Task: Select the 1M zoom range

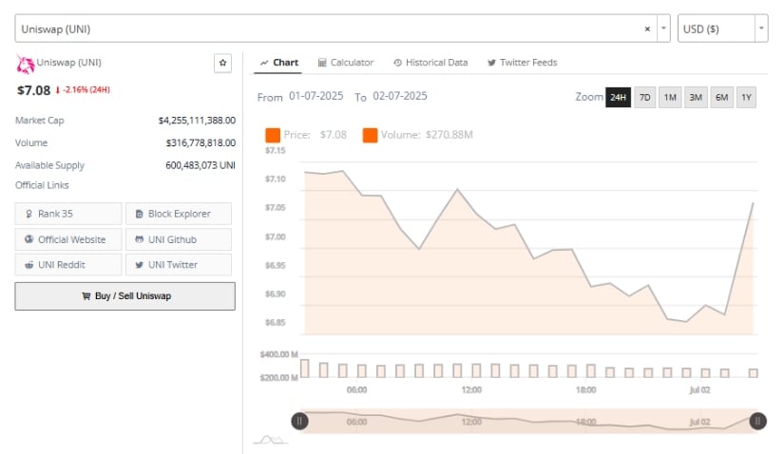Action: coord(670,97)
